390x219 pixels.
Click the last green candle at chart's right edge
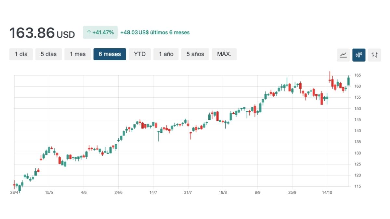[x=348, y=81]
